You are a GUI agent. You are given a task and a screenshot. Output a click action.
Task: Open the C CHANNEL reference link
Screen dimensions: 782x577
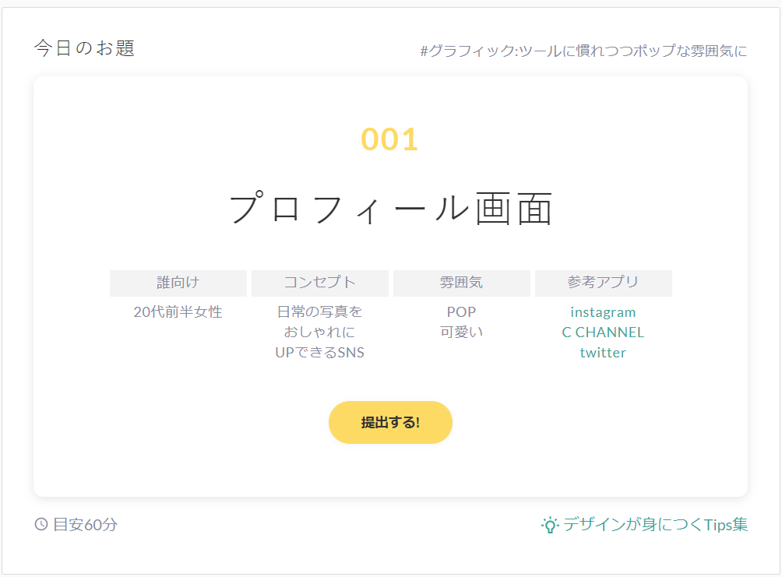[603, 332]
